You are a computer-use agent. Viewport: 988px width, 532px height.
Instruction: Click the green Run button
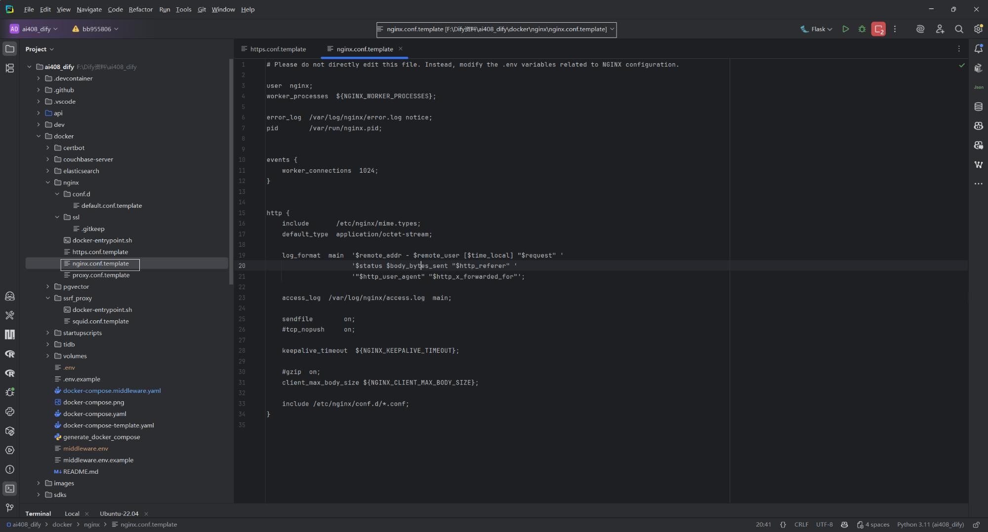845,29
